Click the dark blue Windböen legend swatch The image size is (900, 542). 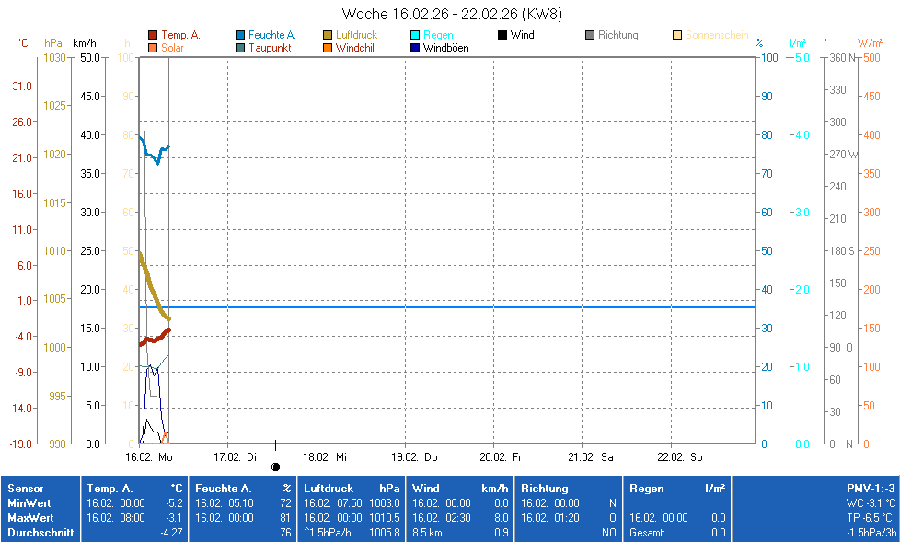pyautogui.click(x=415, y=48)
